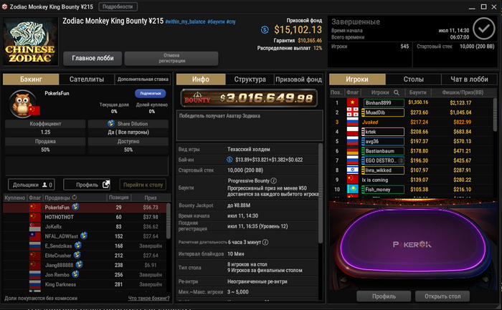Switch to the Сателлиты tab
The width and height of the screenshot is (502, 310).
point(87,79)
